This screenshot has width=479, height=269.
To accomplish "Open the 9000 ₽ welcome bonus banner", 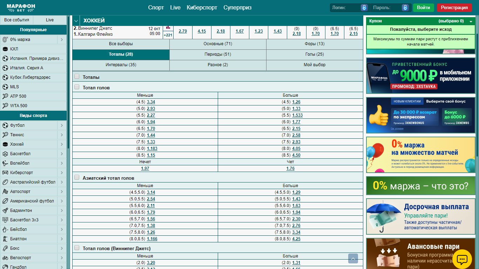I will (x=420, y=76).
